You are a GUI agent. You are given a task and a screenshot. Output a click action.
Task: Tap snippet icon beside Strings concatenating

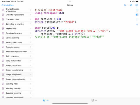click(x=3, y=70)
